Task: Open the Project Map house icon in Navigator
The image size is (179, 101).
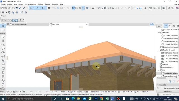Action: (166, 26)
